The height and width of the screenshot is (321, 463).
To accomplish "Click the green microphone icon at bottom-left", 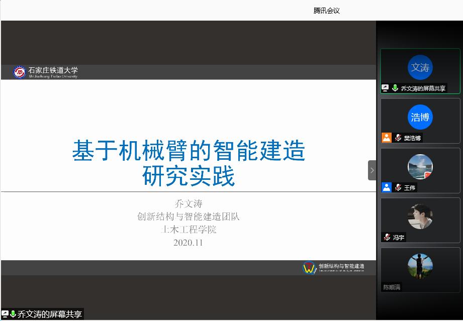I will [x=13, y=314].
